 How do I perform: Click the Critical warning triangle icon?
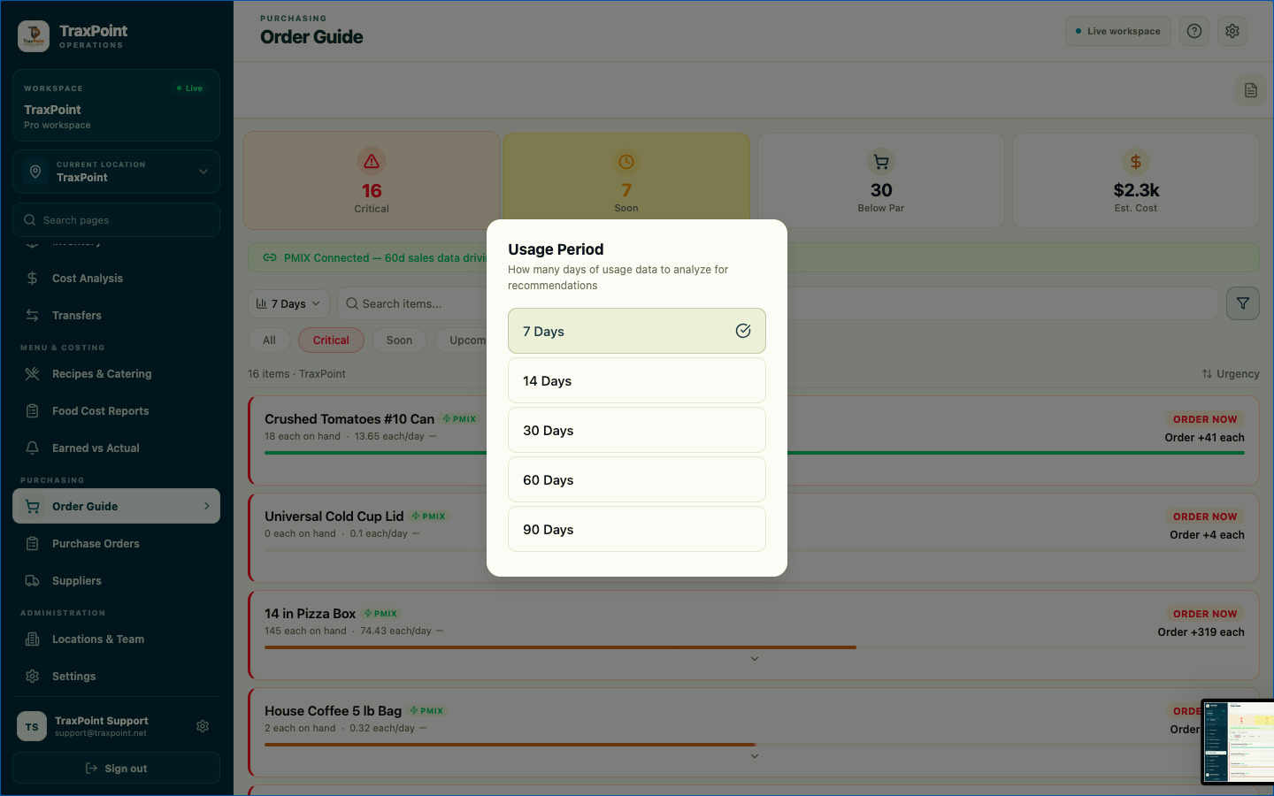372,161
